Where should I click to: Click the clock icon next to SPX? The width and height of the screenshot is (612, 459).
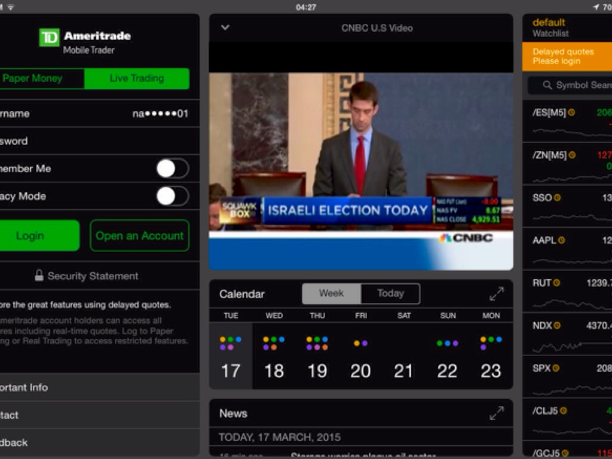point(555,369)
